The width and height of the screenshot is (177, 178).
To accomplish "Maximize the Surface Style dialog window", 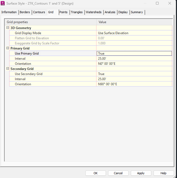I will [157, 3].
